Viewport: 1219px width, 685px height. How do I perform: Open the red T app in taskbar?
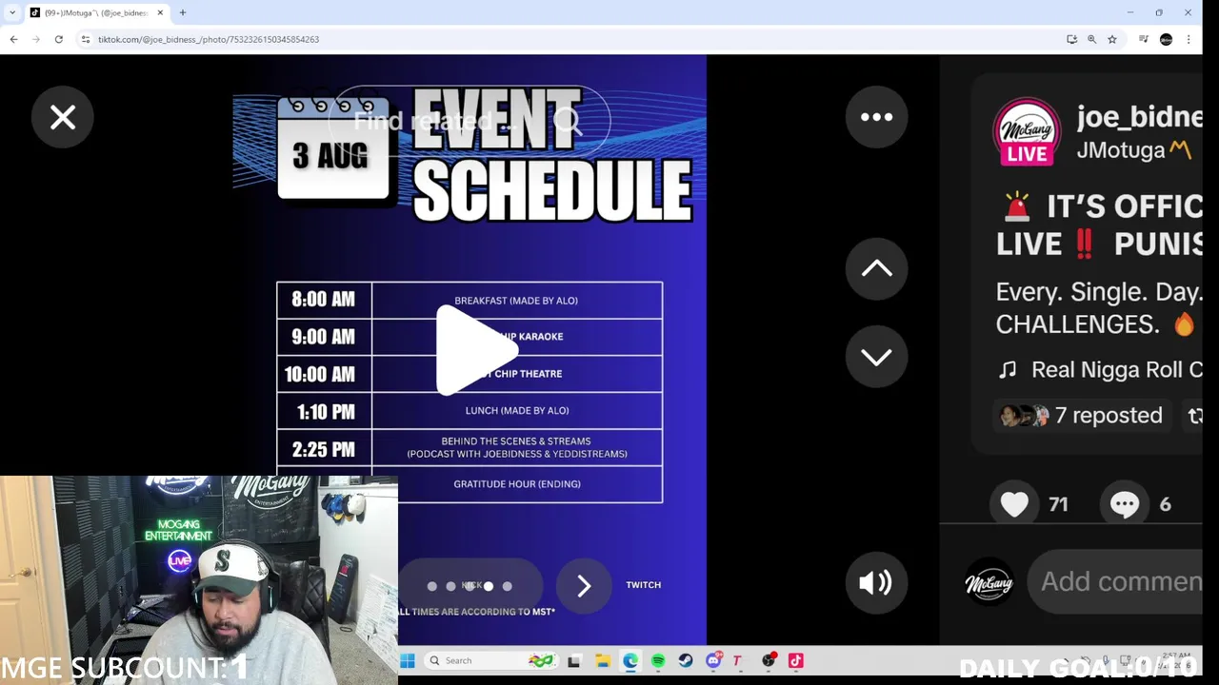tap(737, 660)
